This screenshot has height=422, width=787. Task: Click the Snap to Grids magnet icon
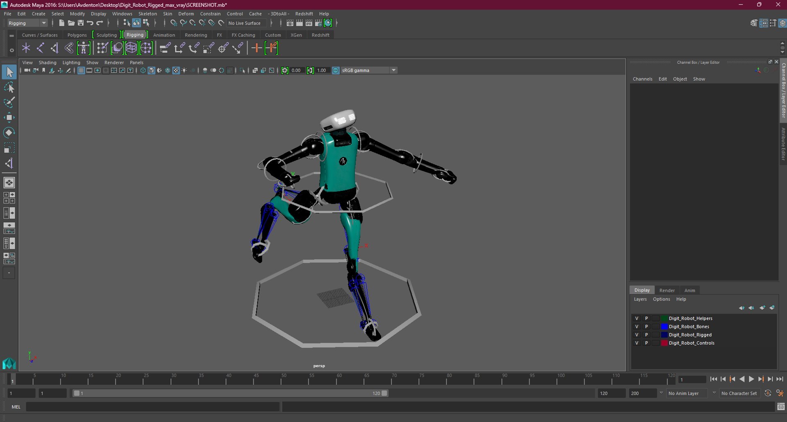pyautogui.click(x=174, y=23)
